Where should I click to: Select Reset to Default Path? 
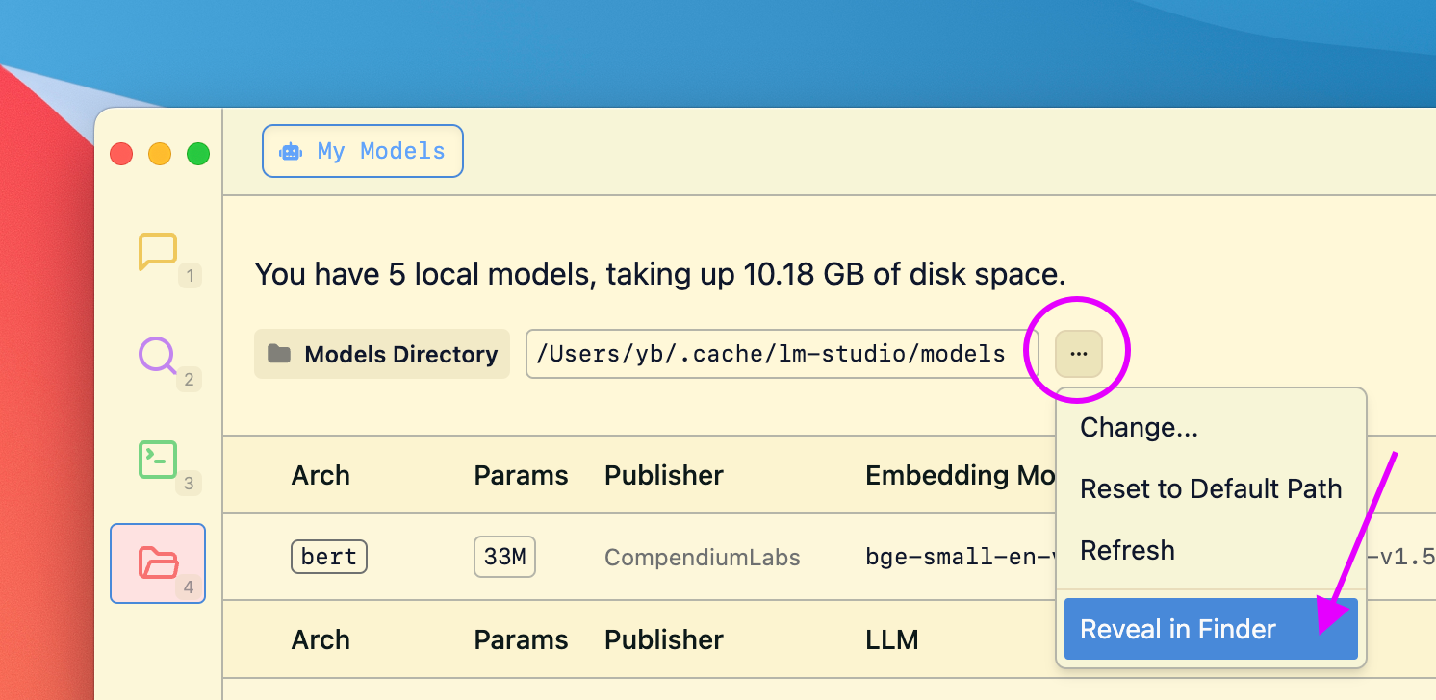[x=1210, y=488]
